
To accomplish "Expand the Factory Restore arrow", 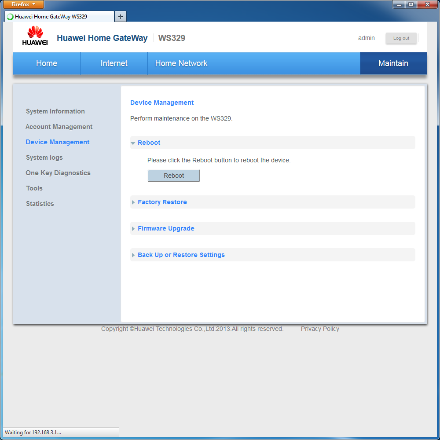I will (x=133, y=202).
